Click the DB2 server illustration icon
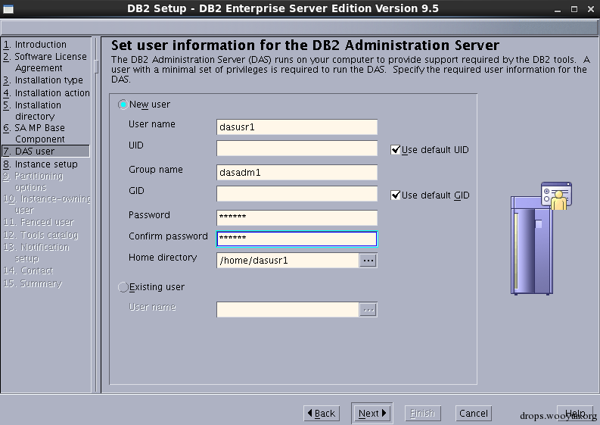The height and width of the screenshot is (425, 600). click(541, 238)
